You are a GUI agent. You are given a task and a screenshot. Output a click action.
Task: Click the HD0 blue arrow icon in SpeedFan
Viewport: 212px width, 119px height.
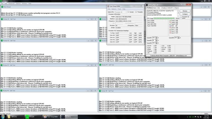point(170,26)
